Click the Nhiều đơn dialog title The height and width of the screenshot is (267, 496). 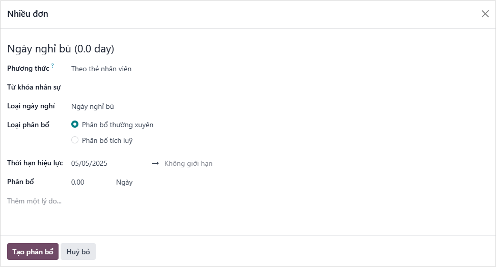27,14
